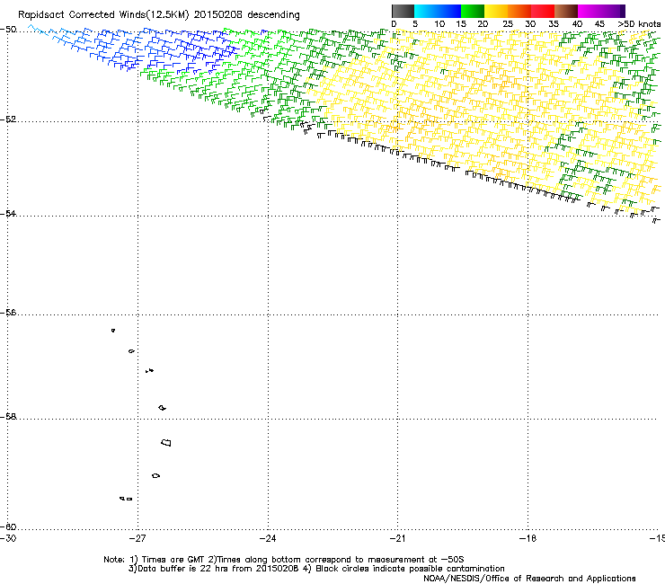Click the -27 longitude axis label
The height and width of the screenshot is (584, 665).
[137, 538]
